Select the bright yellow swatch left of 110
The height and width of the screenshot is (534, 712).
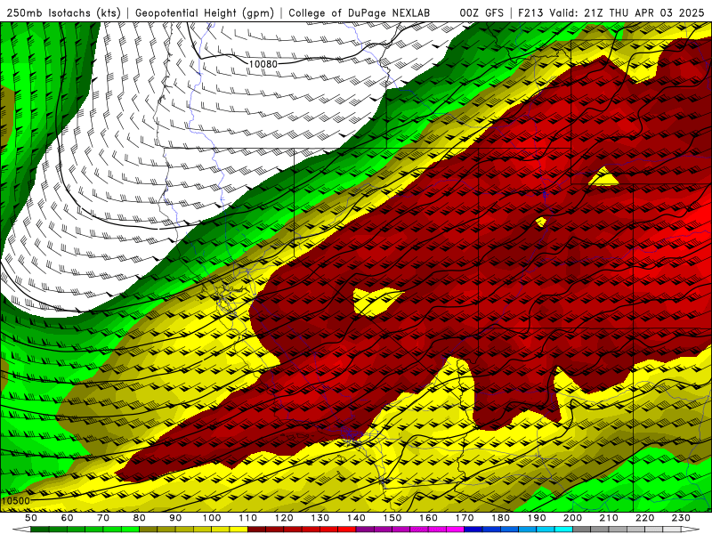click(239, 530)
